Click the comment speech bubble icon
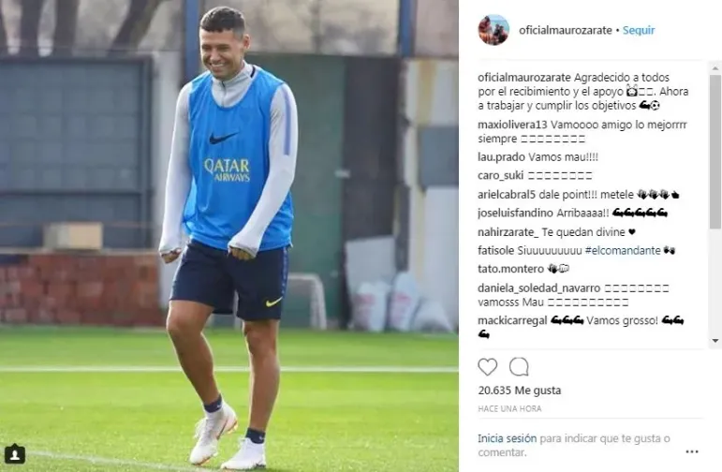The height and width of the screenshot is (472, 722). click(519, 367)
